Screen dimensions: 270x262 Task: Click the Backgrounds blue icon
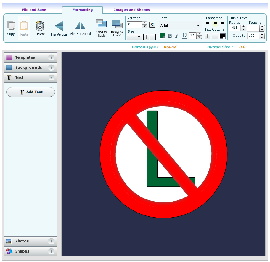point(9,67)
